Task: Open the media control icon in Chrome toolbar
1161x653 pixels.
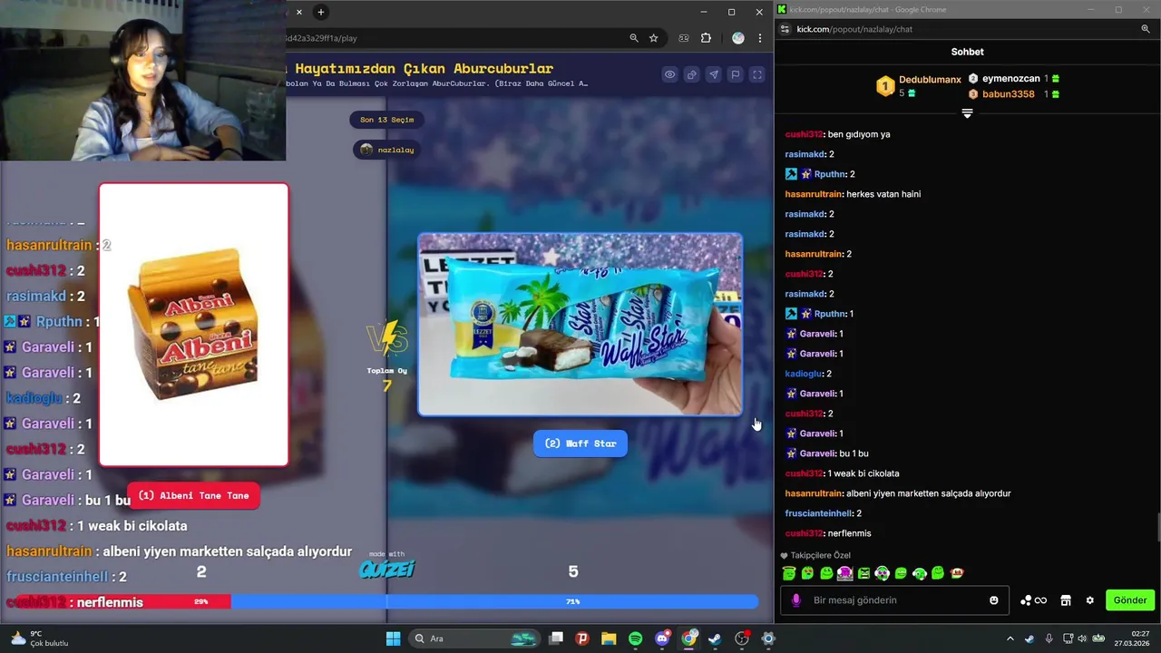Action: 684,38
